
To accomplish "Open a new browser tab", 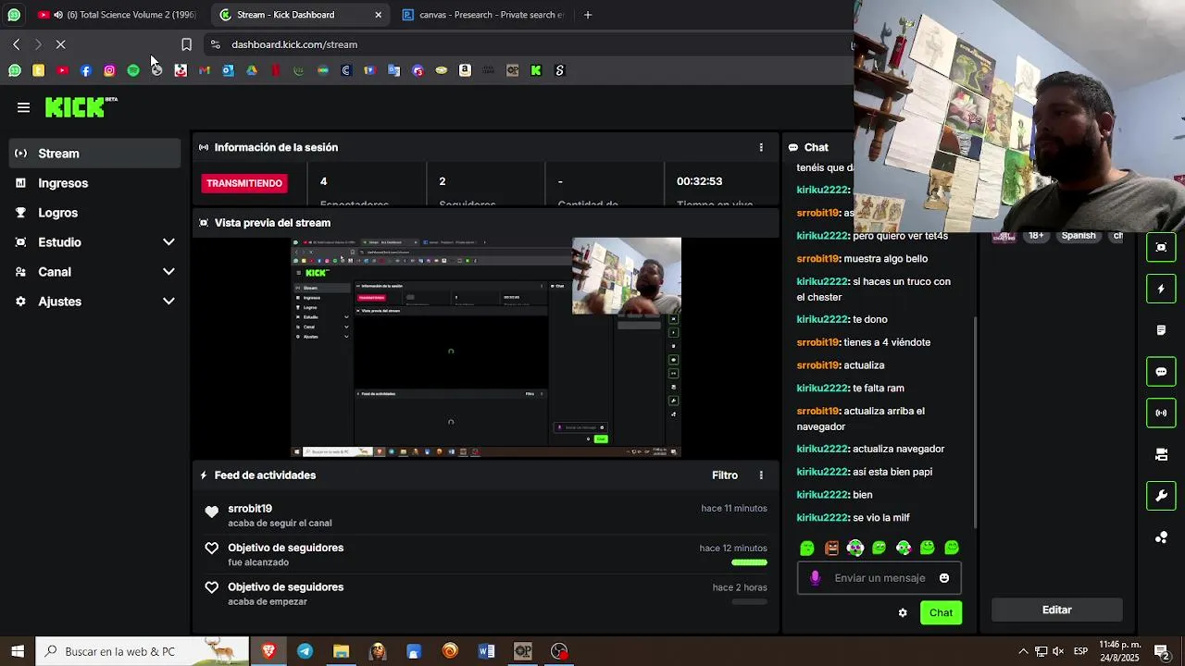I will point(588,15).
